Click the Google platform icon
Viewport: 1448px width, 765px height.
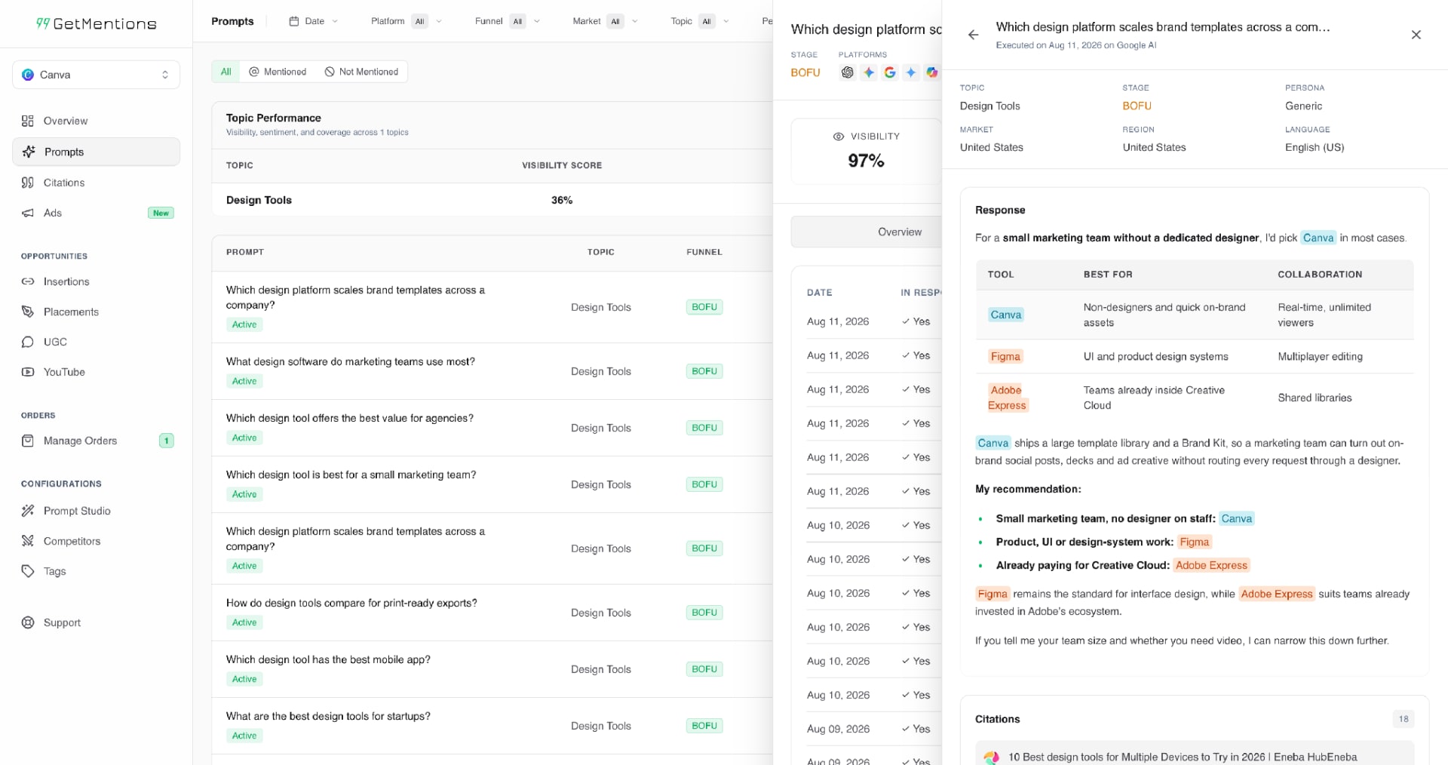click(890, 72)
